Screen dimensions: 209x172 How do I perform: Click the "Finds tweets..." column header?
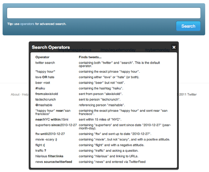pos(90,57)
